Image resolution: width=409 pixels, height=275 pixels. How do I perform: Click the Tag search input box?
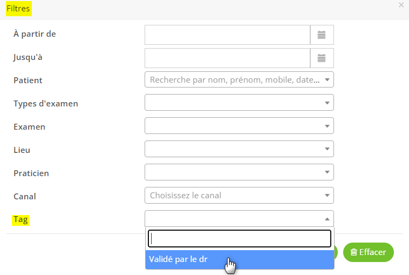[239, 238]
